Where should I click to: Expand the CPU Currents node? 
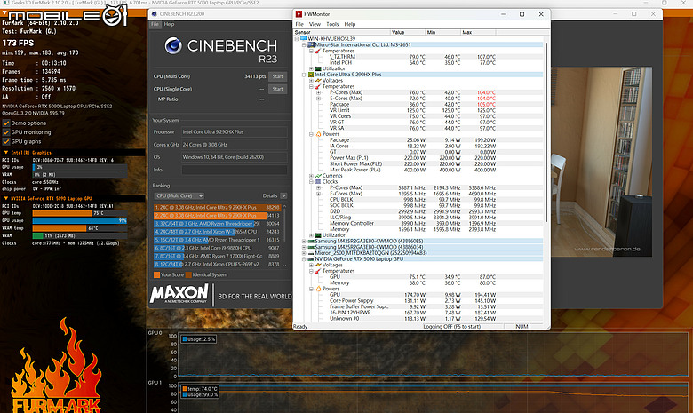(311, 176)
